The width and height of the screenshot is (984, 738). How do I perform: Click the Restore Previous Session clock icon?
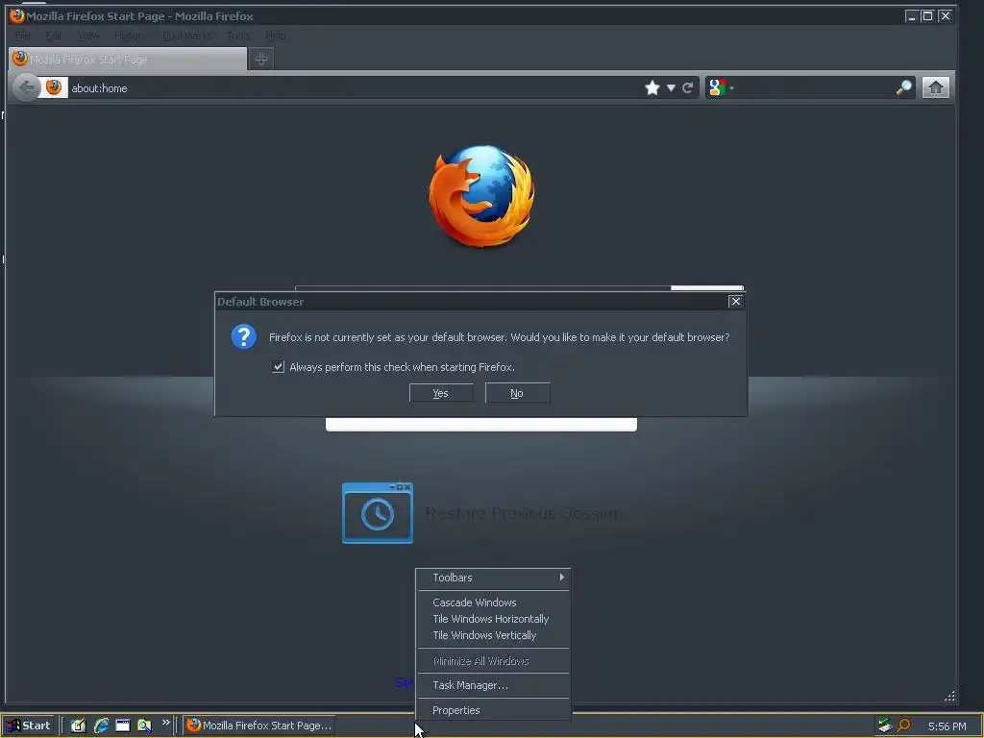377,513
